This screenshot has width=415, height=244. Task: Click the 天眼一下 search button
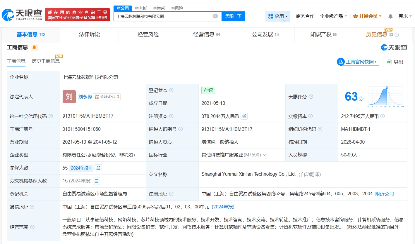pos(233,16)
